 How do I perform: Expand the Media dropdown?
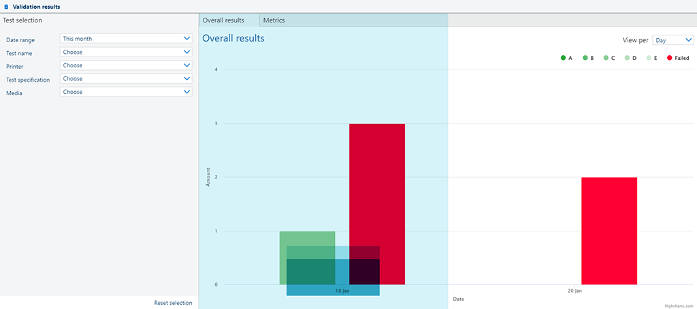[126, 92]
